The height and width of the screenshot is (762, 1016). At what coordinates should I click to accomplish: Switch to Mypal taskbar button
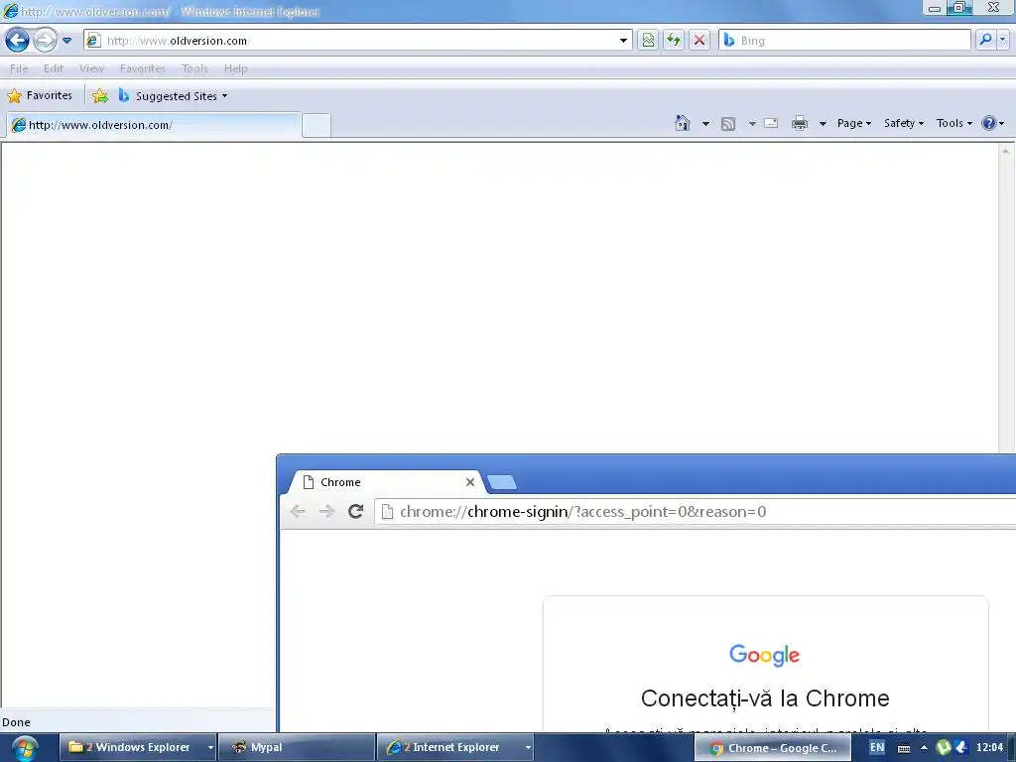296,747
